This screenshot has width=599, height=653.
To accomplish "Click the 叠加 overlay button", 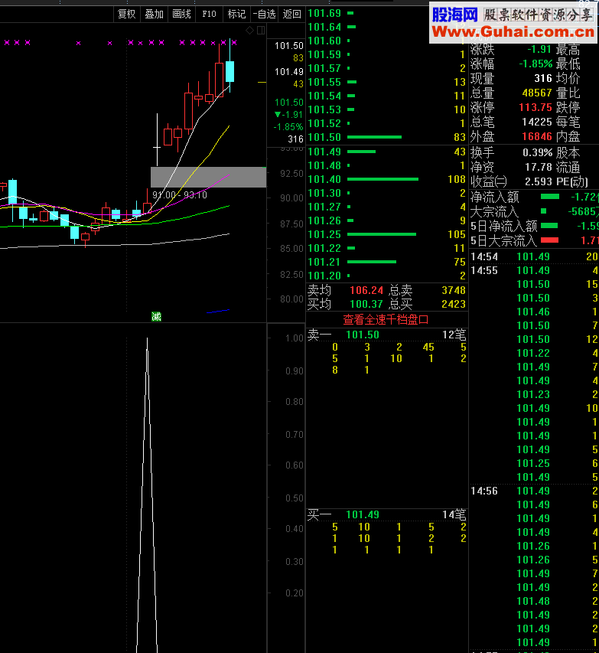I will click(154, 14).
